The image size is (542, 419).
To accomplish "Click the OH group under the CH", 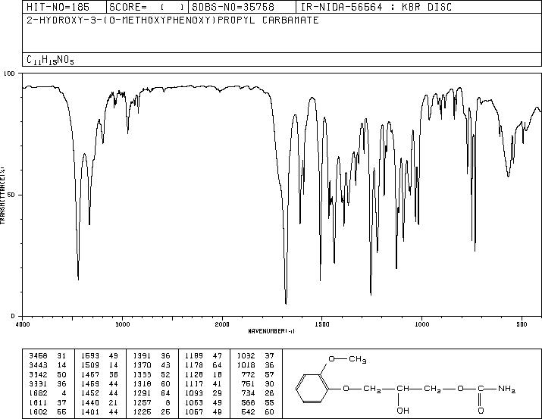I will [x=403, y=411].
